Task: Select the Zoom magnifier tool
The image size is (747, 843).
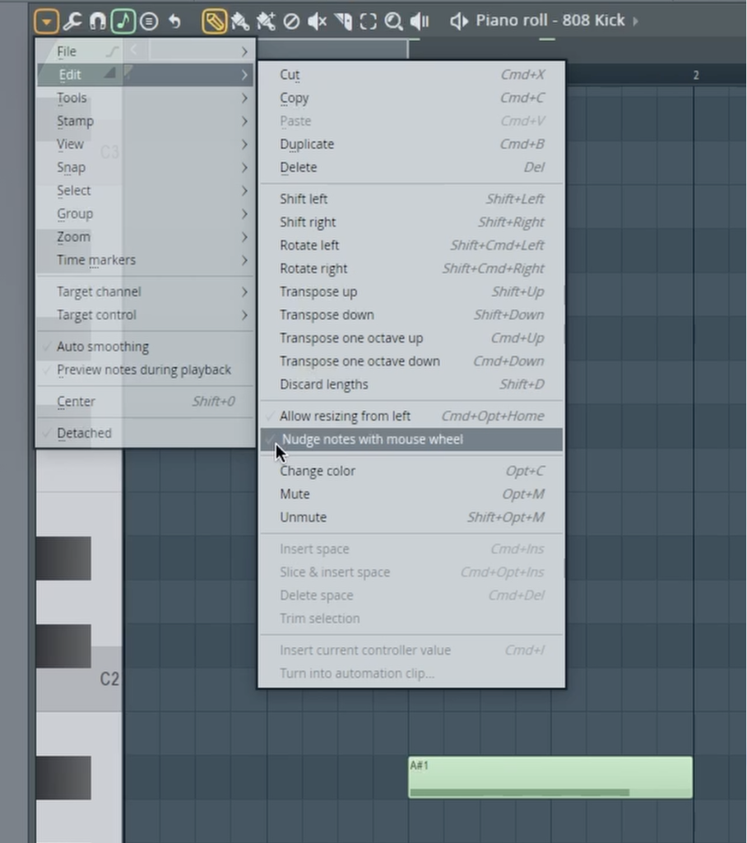Action: [x=394, y=21]
